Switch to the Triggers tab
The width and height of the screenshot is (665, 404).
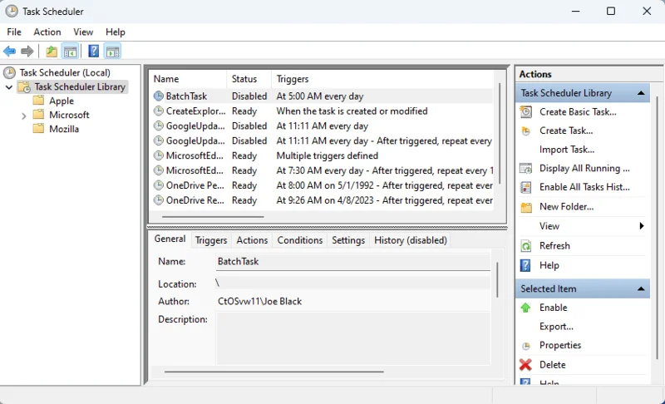click(211, 240)
